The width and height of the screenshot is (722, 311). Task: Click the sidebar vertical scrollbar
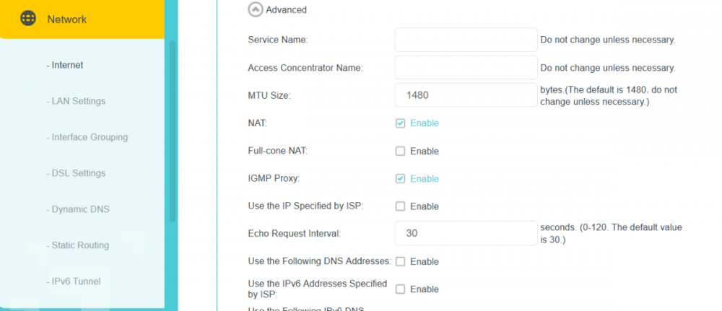tap(172, 130)
